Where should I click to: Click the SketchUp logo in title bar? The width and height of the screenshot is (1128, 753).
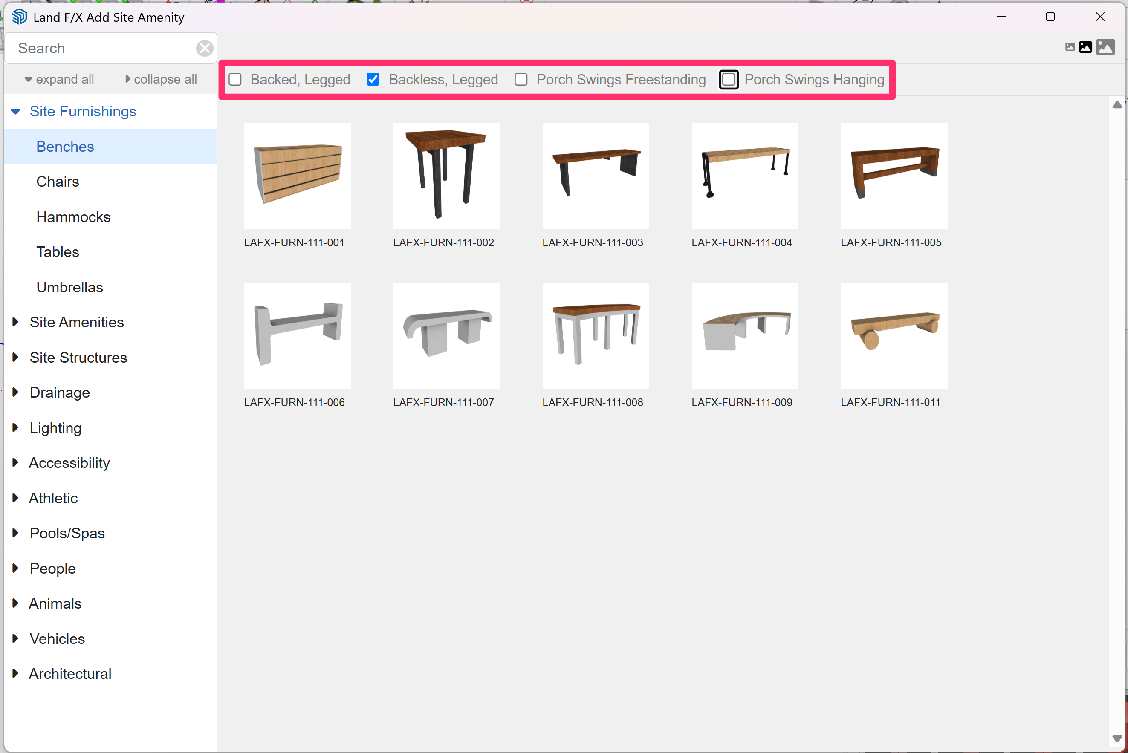(x=19, y=17)
